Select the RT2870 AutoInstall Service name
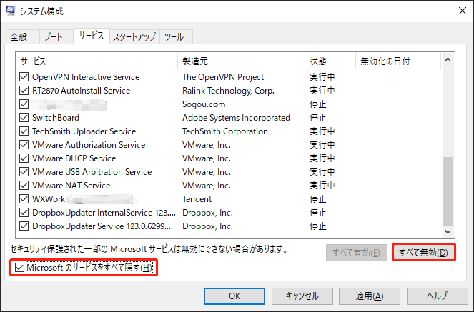Screen dimensions: 474x312 [81, 91]
